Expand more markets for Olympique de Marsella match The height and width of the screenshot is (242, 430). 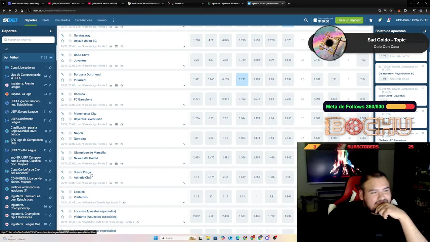coord(184,164)
